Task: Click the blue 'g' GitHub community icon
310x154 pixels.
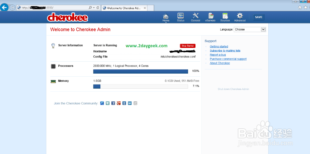Action: [x=124, y=103]
